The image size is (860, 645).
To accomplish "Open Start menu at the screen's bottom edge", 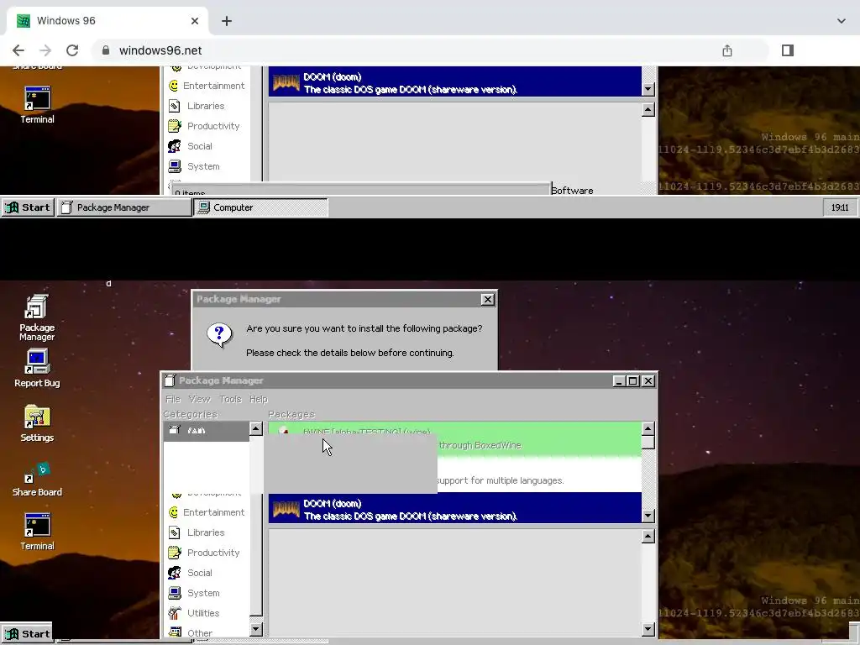I will coord(27,634).
